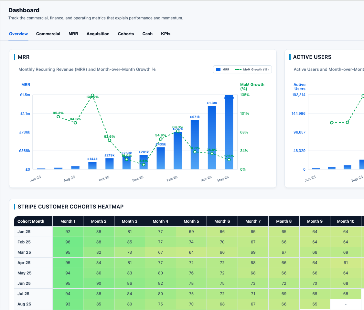Select the Feb 25 cohort row label
The width and height of the screenshot is (364, 310).
pos(24,242)
